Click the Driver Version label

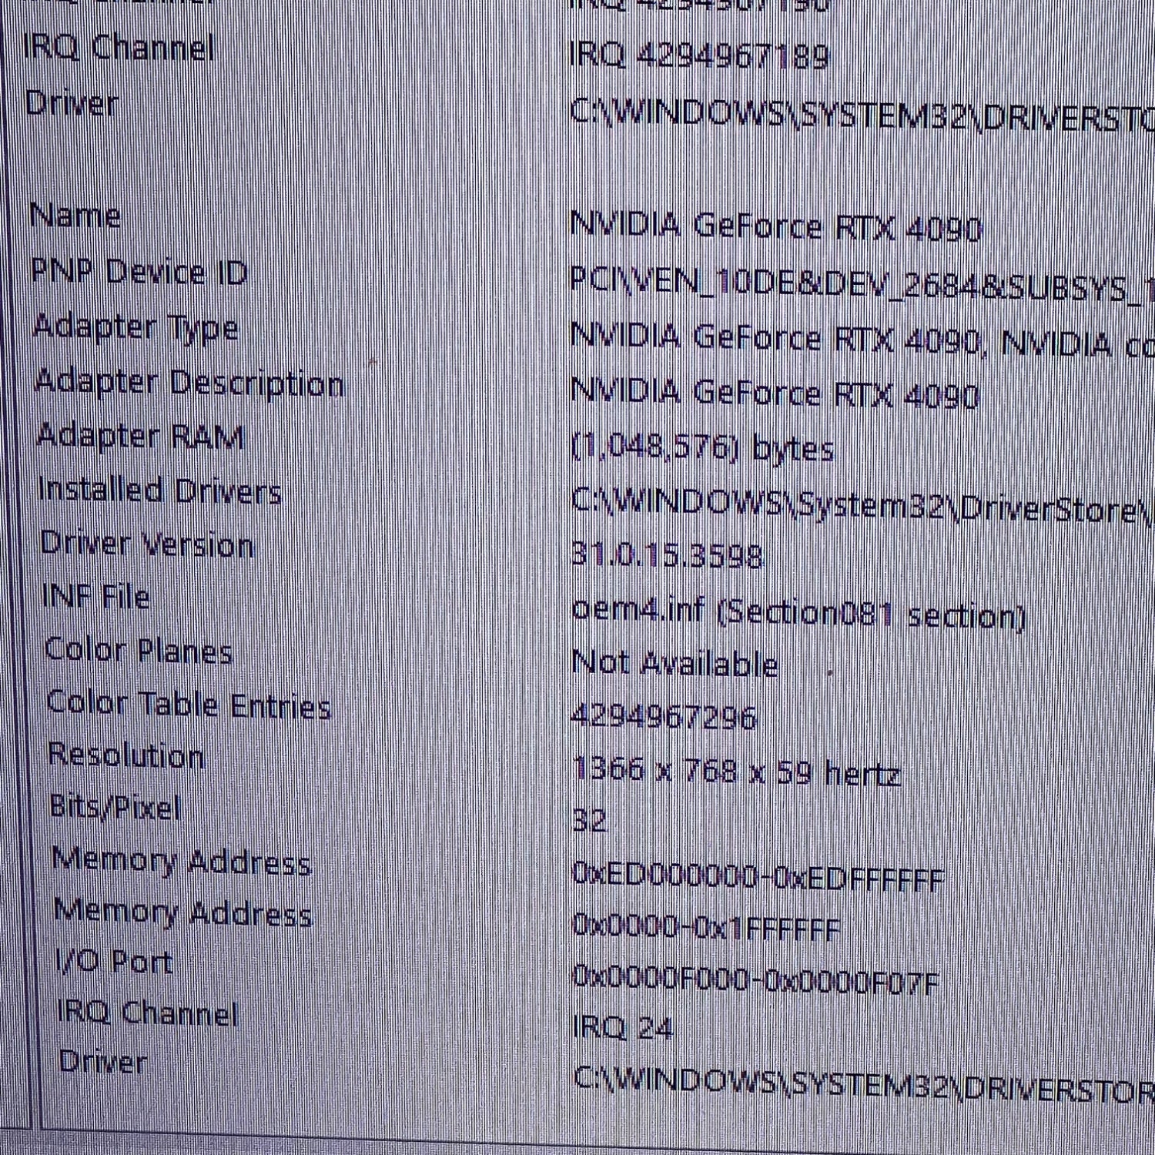(x=146, y=544)
